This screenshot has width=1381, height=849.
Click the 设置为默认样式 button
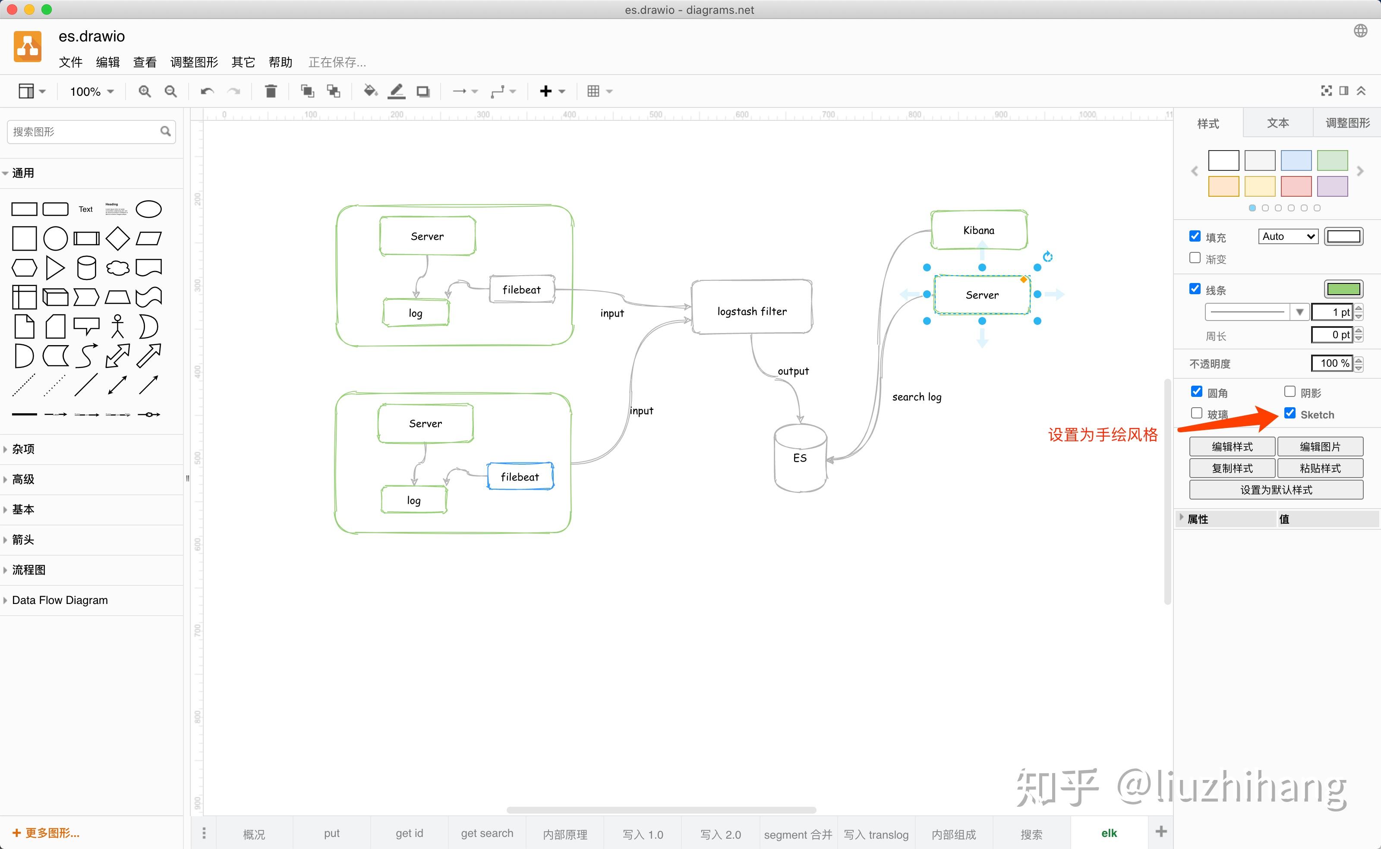pos(1275,489)
